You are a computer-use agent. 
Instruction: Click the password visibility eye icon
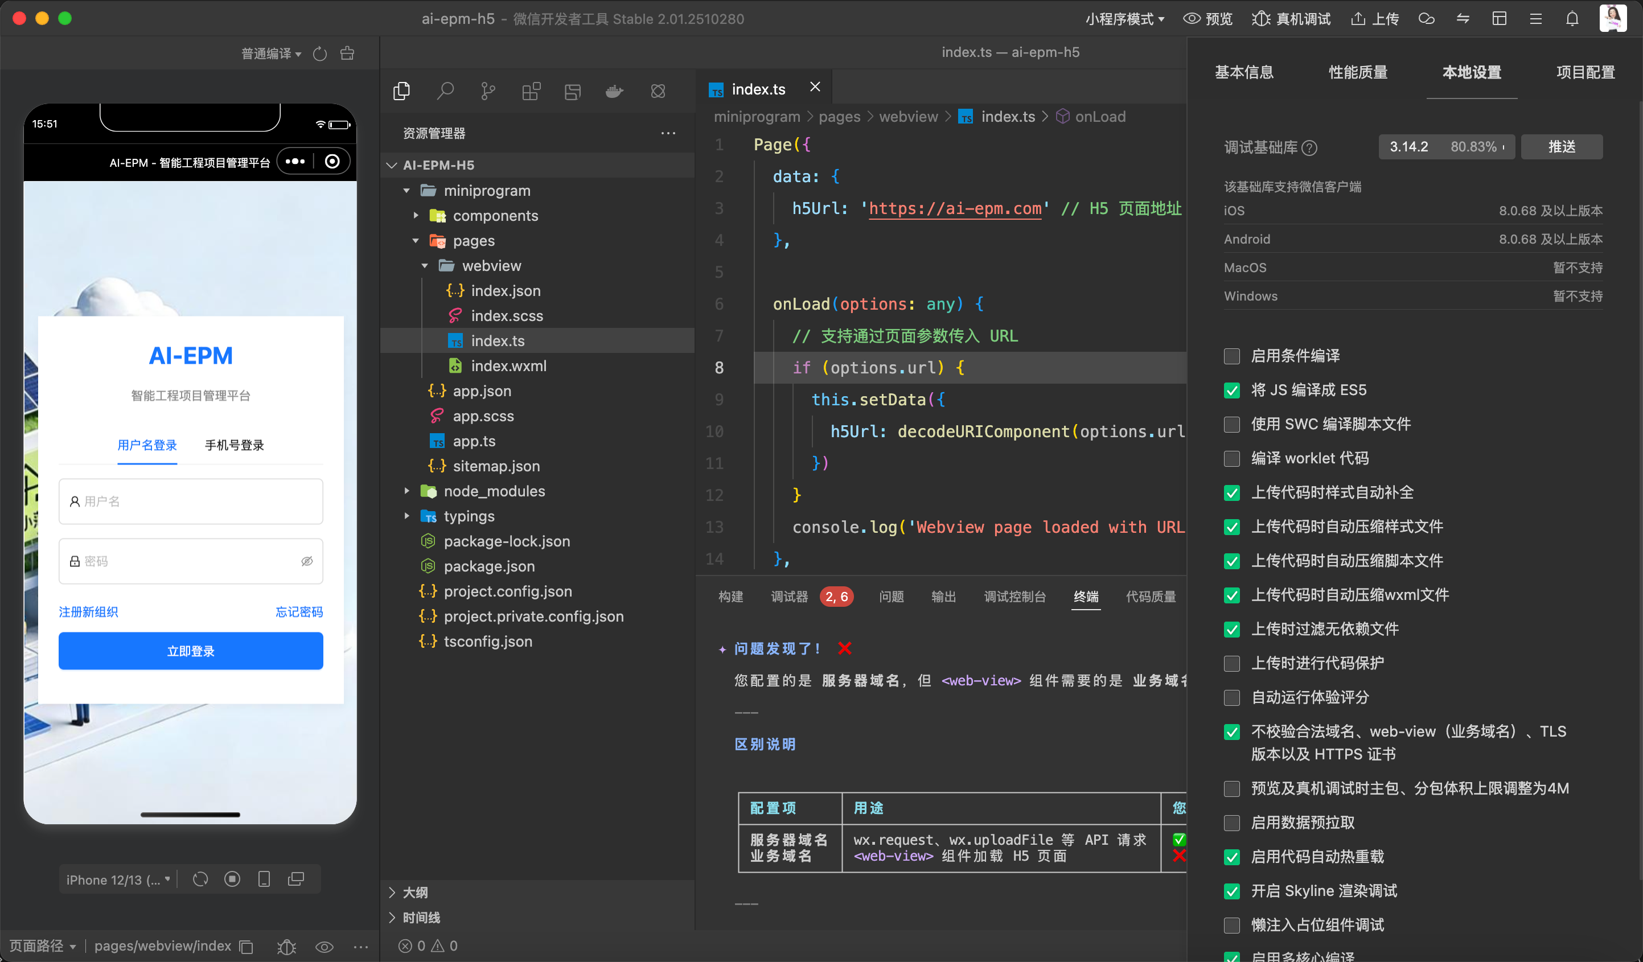click(x=306, y=561)
